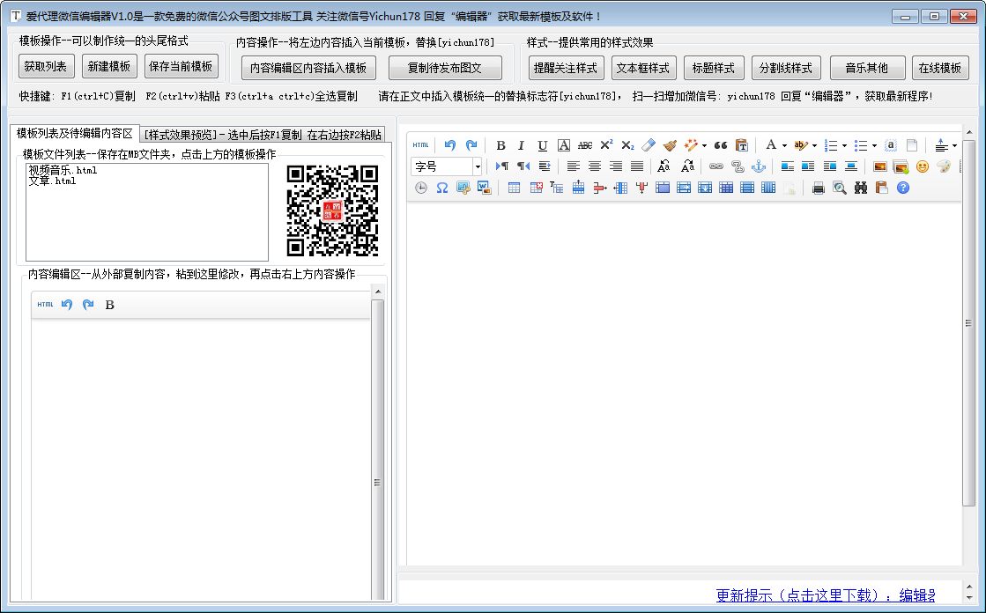Insert a blockquote with the quote icon
The image size is (986, 613).
tap(721, 145)
